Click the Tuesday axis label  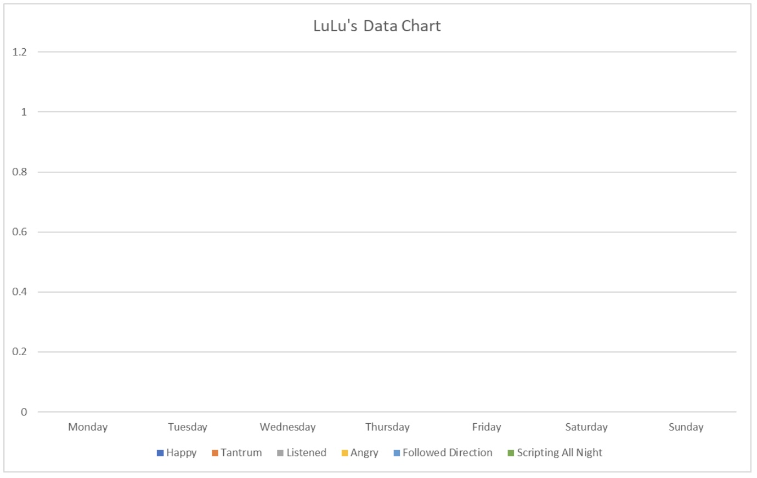188,427
